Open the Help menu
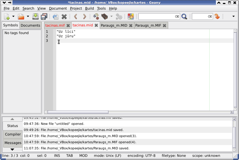The image size is (239, 160). (x=113, y=9)
